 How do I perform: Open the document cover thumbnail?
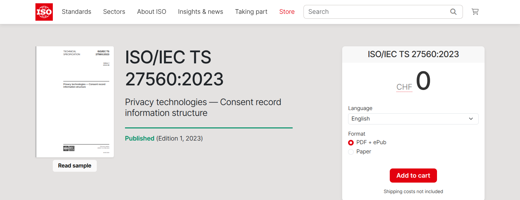tap(75, 102)
